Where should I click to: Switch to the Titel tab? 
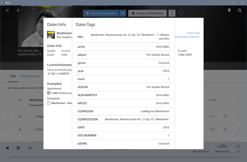coord(13,76)
